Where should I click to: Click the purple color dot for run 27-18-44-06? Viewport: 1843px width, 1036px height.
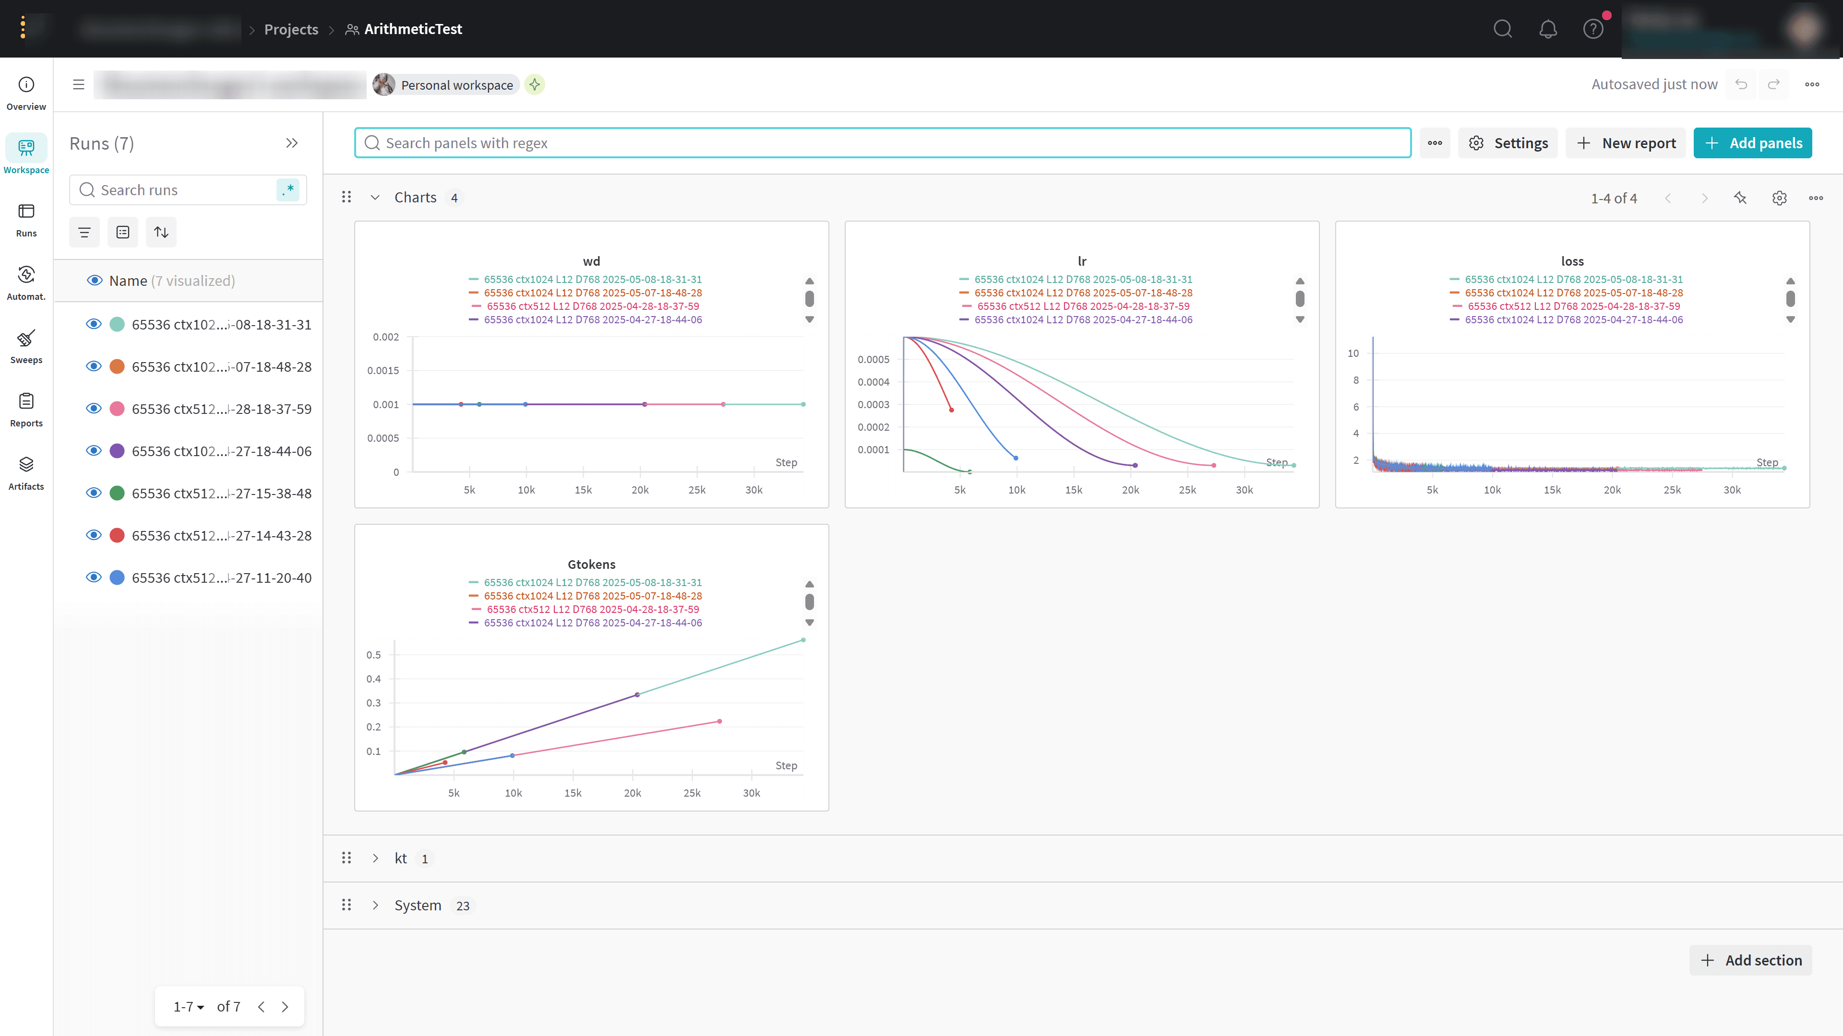tap(117, 450)
